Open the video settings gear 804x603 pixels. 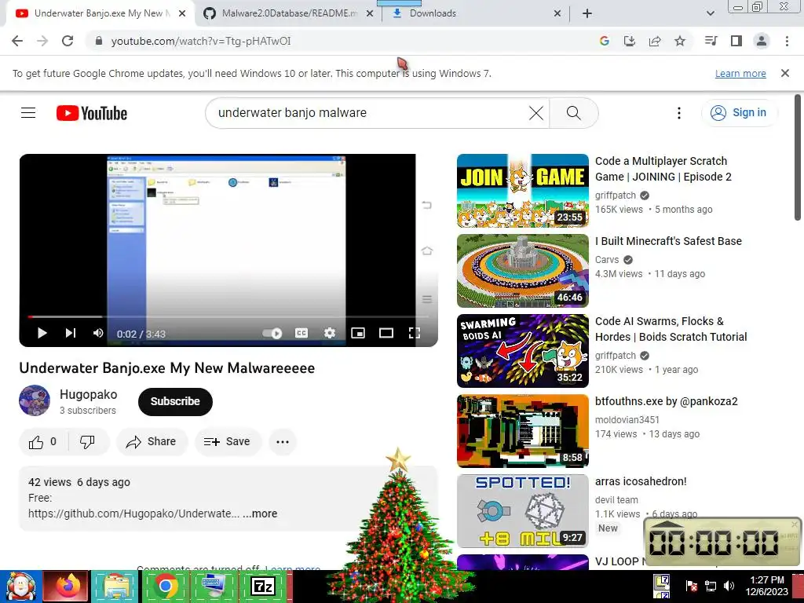(x=330, y=333)
